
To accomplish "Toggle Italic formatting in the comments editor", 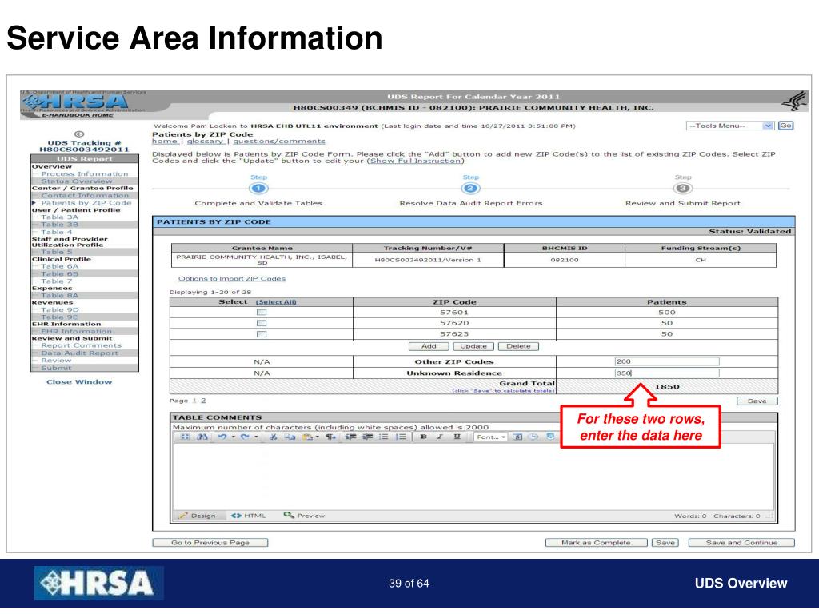I will click(440, 437).
